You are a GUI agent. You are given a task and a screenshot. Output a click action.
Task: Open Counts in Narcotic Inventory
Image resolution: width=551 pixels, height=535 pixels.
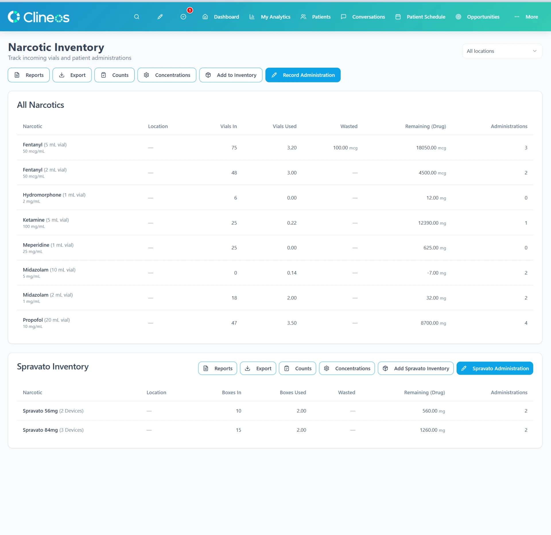click(115, 75)
